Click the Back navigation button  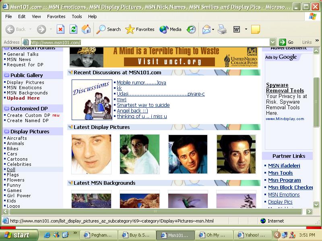(x=15, y=29)
